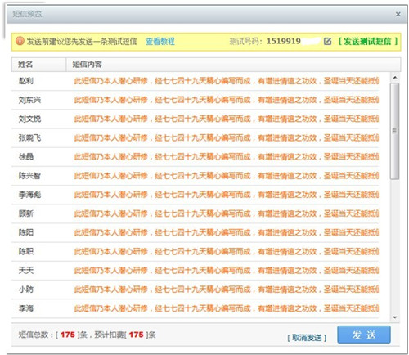The height and width of the screenshot is (355, 409).
Task: Click the SMS content in 赵利 row
Action: tap(227, 81)
